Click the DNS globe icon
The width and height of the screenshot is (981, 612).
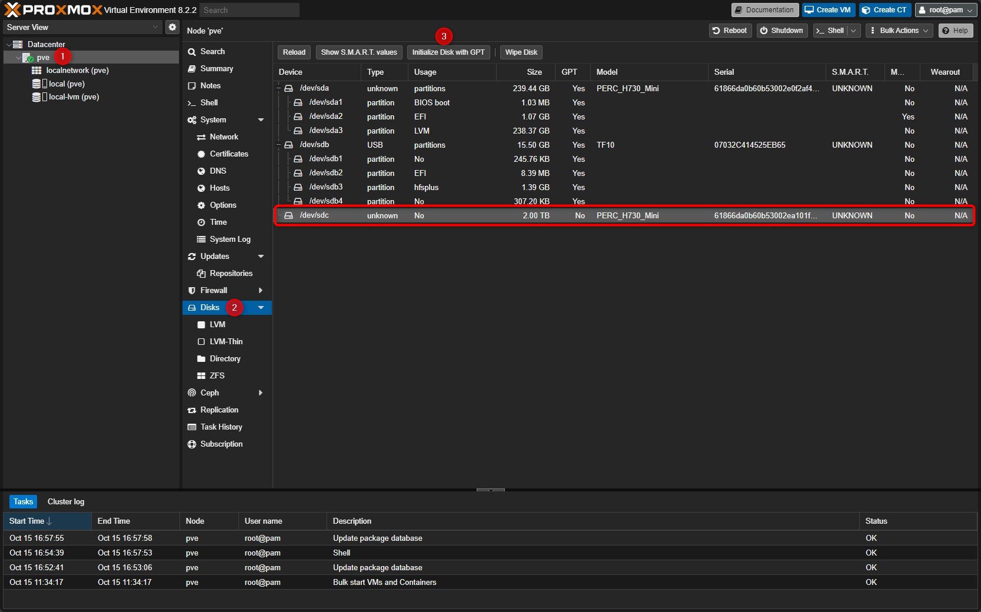[x=201, y=171]
